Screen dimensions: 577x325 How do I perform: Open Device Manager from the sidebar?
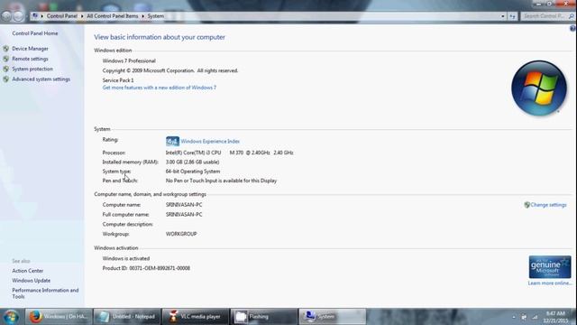click(x=30, y=49)
